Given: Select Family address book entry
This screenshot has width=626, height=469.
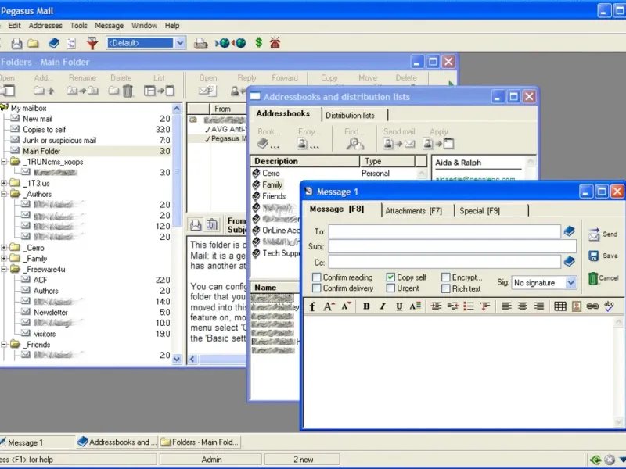Looking at the screenshot, I should coord(272,184).
